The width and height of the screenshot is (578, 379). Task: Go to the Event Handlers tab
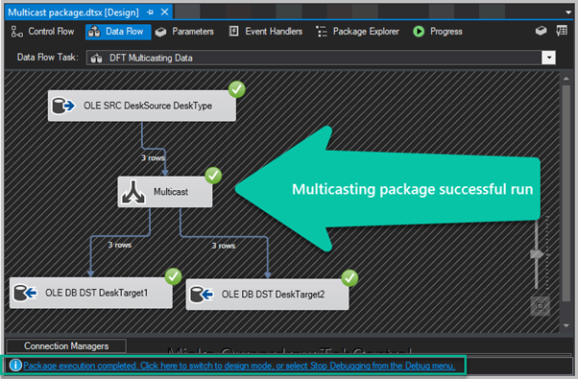click(266, 32)
